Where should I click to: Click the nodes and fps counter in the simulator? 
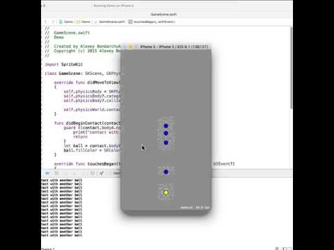pos(195,208)
